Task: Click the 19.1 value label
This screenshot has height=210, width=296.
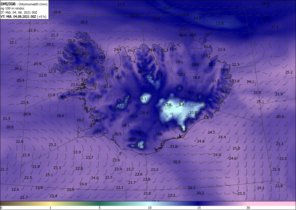Action: click(179, 62)
